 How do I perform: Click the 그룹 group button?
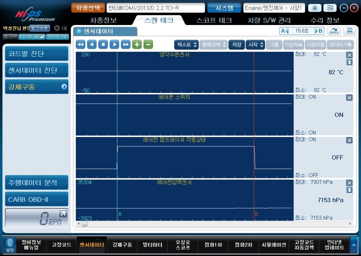[274, 44]
